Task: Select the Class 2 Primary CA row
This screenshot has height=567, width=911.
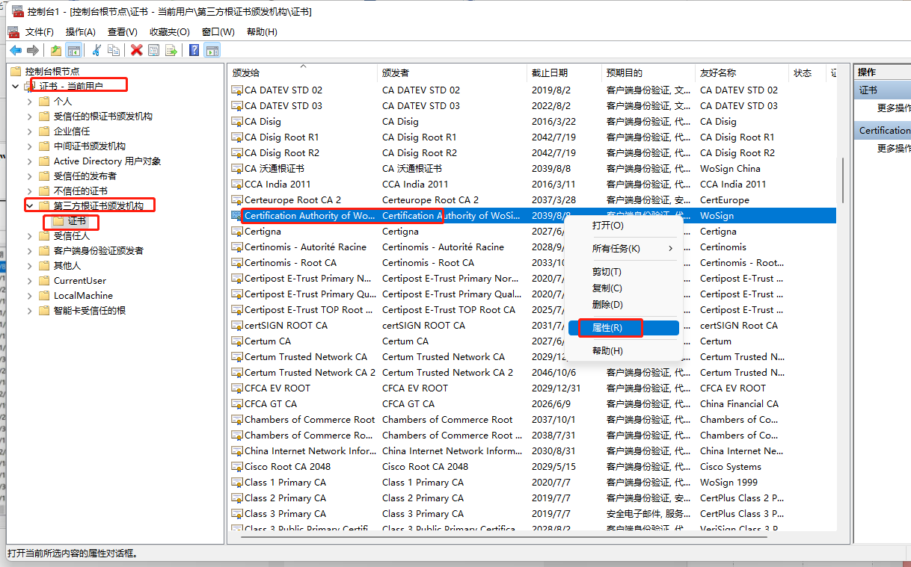Action: click(533, 498)
